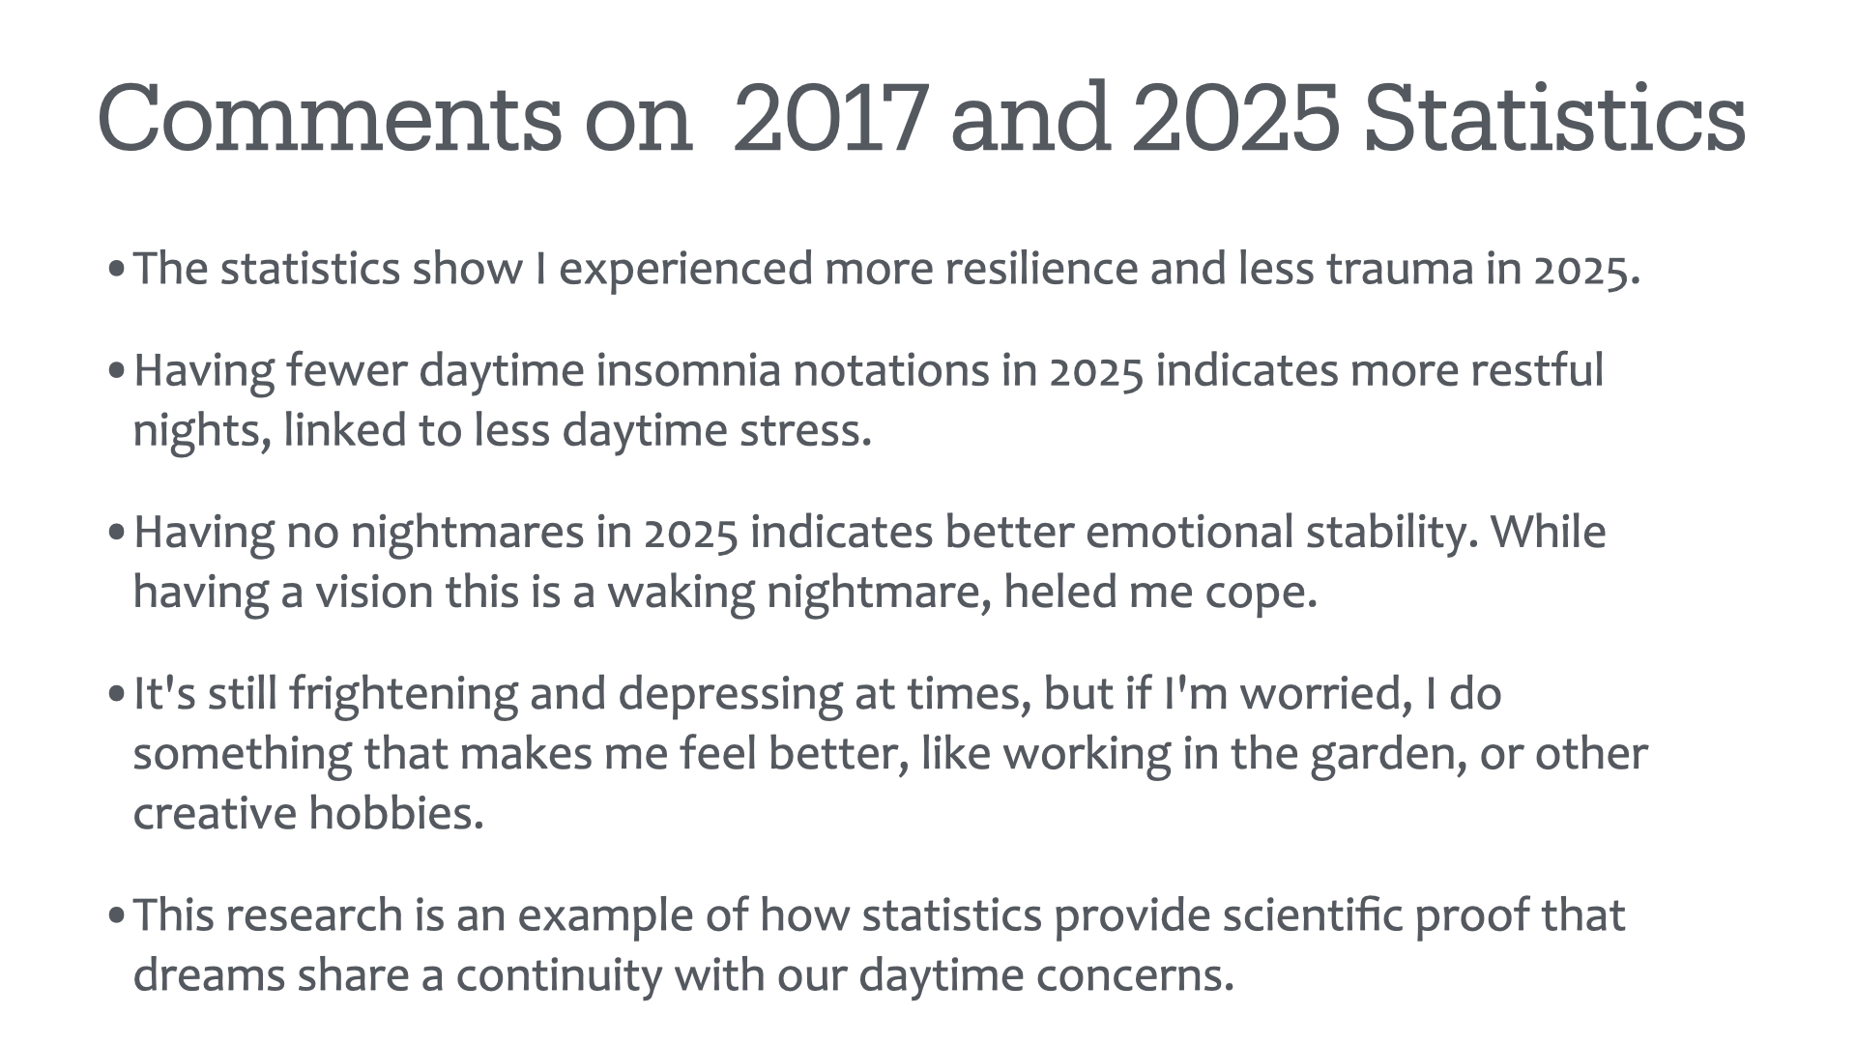
Task: Click the bullet dot before "It's still frightening"
Action: tap(116, 695)
